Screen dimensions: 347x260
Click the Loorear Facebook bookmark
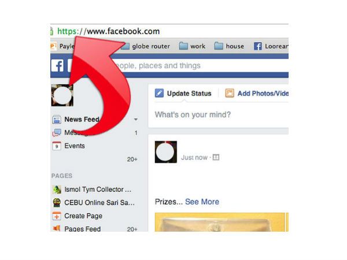[x=271, y=46]
